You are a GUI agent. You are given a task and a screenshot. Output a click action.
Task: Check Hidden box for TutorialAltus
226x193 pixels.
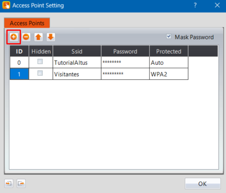(x=40, y=62)
